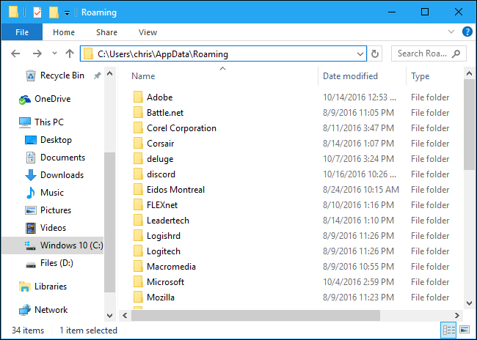Expand the address bar history dropdown
Image resolution: width=477 pixels, height=340 pixels.
(360, 53)
